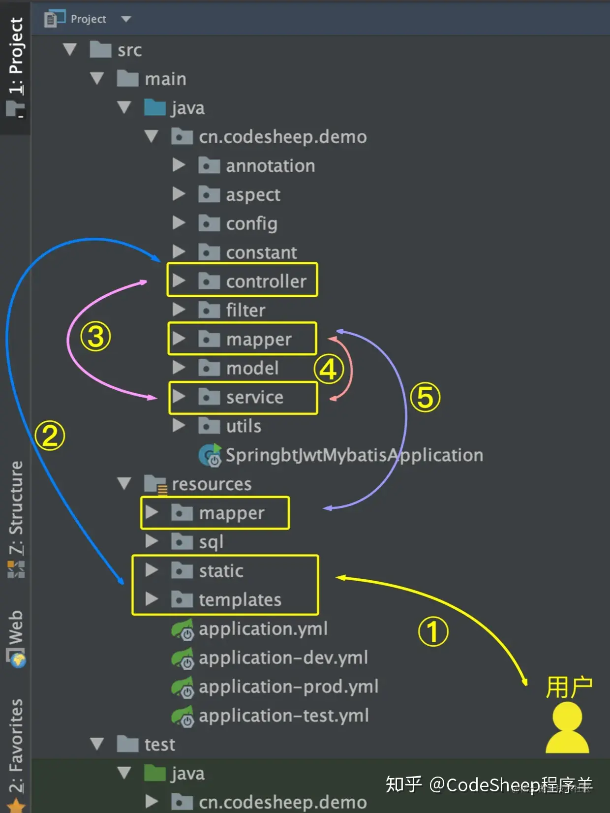Expand the annotation package
The width and height of the screenshot is (610, 813).
[x=179, y=165]
